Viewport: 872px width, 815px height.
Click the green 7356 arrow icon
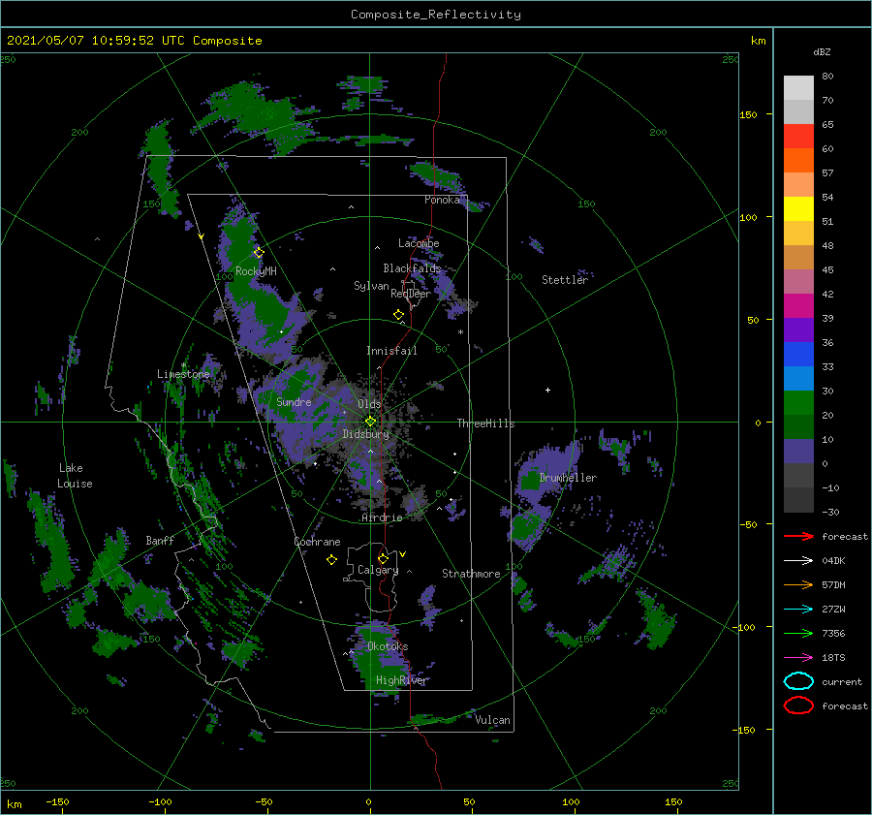coord(798,633)
